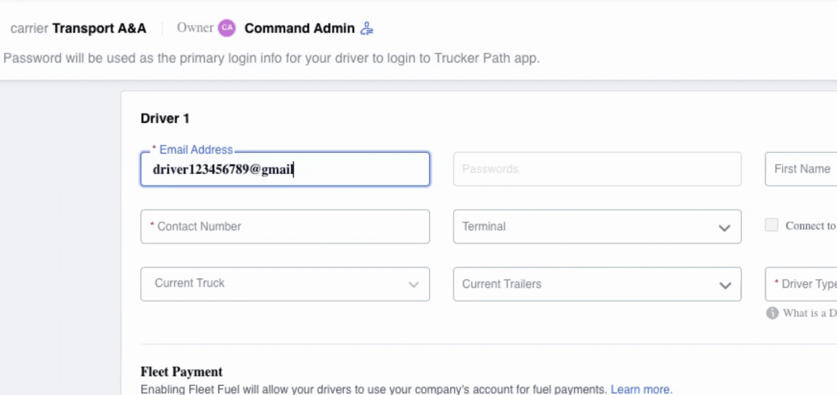Click the Command Admin circular avatar

point(227,28)
